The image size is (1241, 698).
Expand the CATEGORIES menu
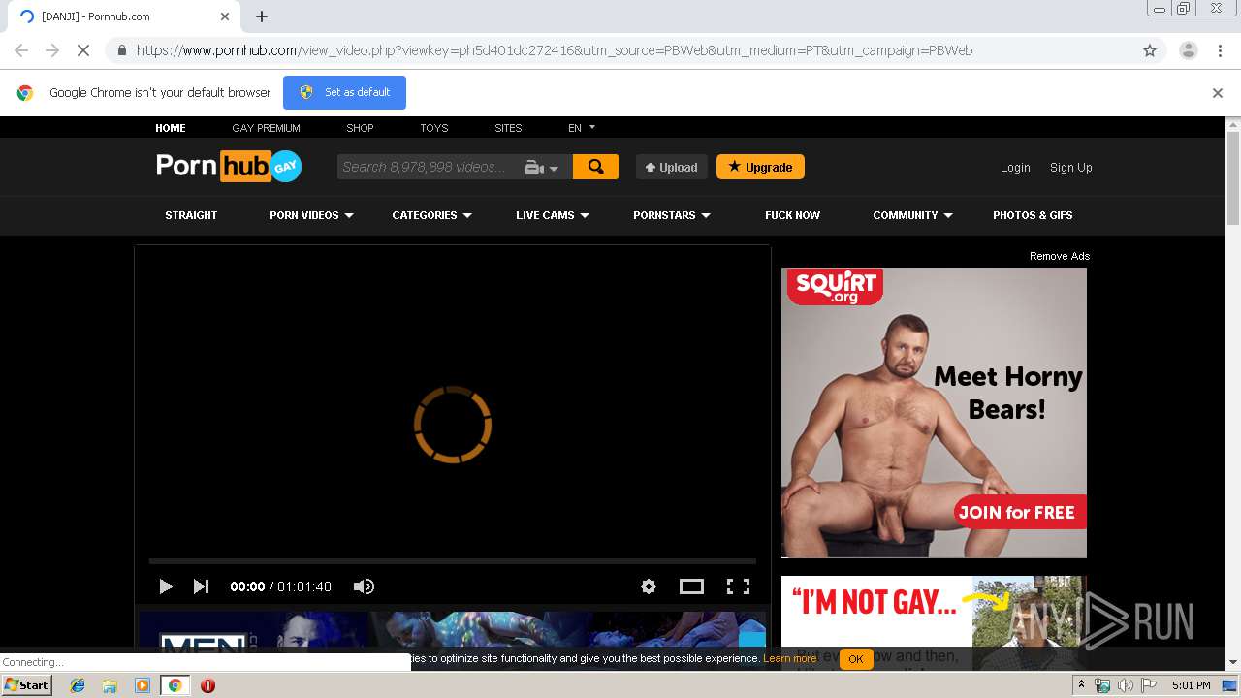click(431, 215)
